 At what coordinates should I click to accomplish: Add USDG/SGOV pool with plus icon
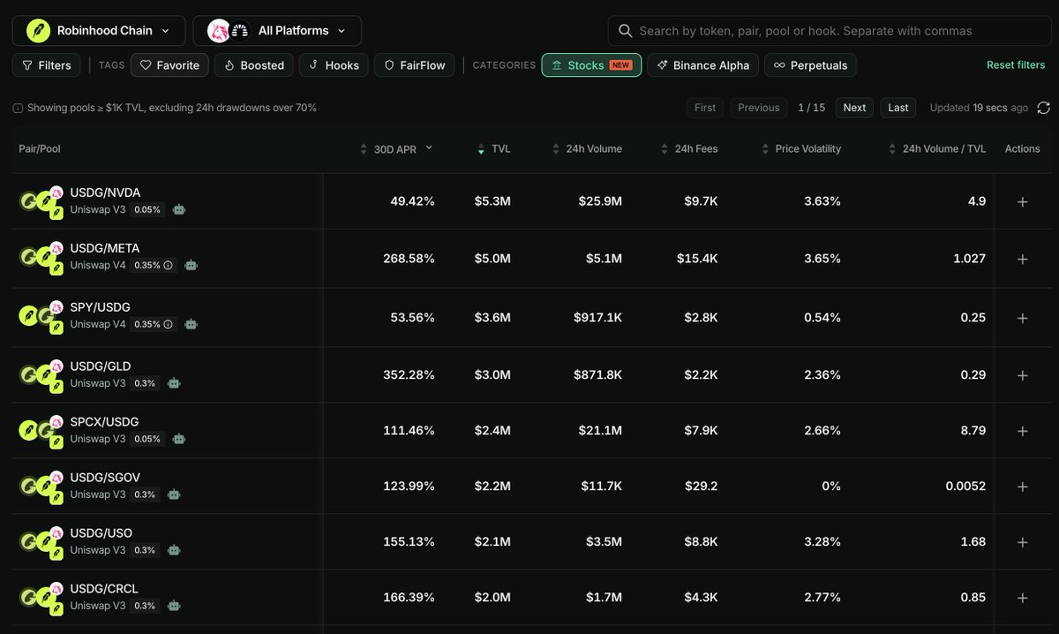1023,487
